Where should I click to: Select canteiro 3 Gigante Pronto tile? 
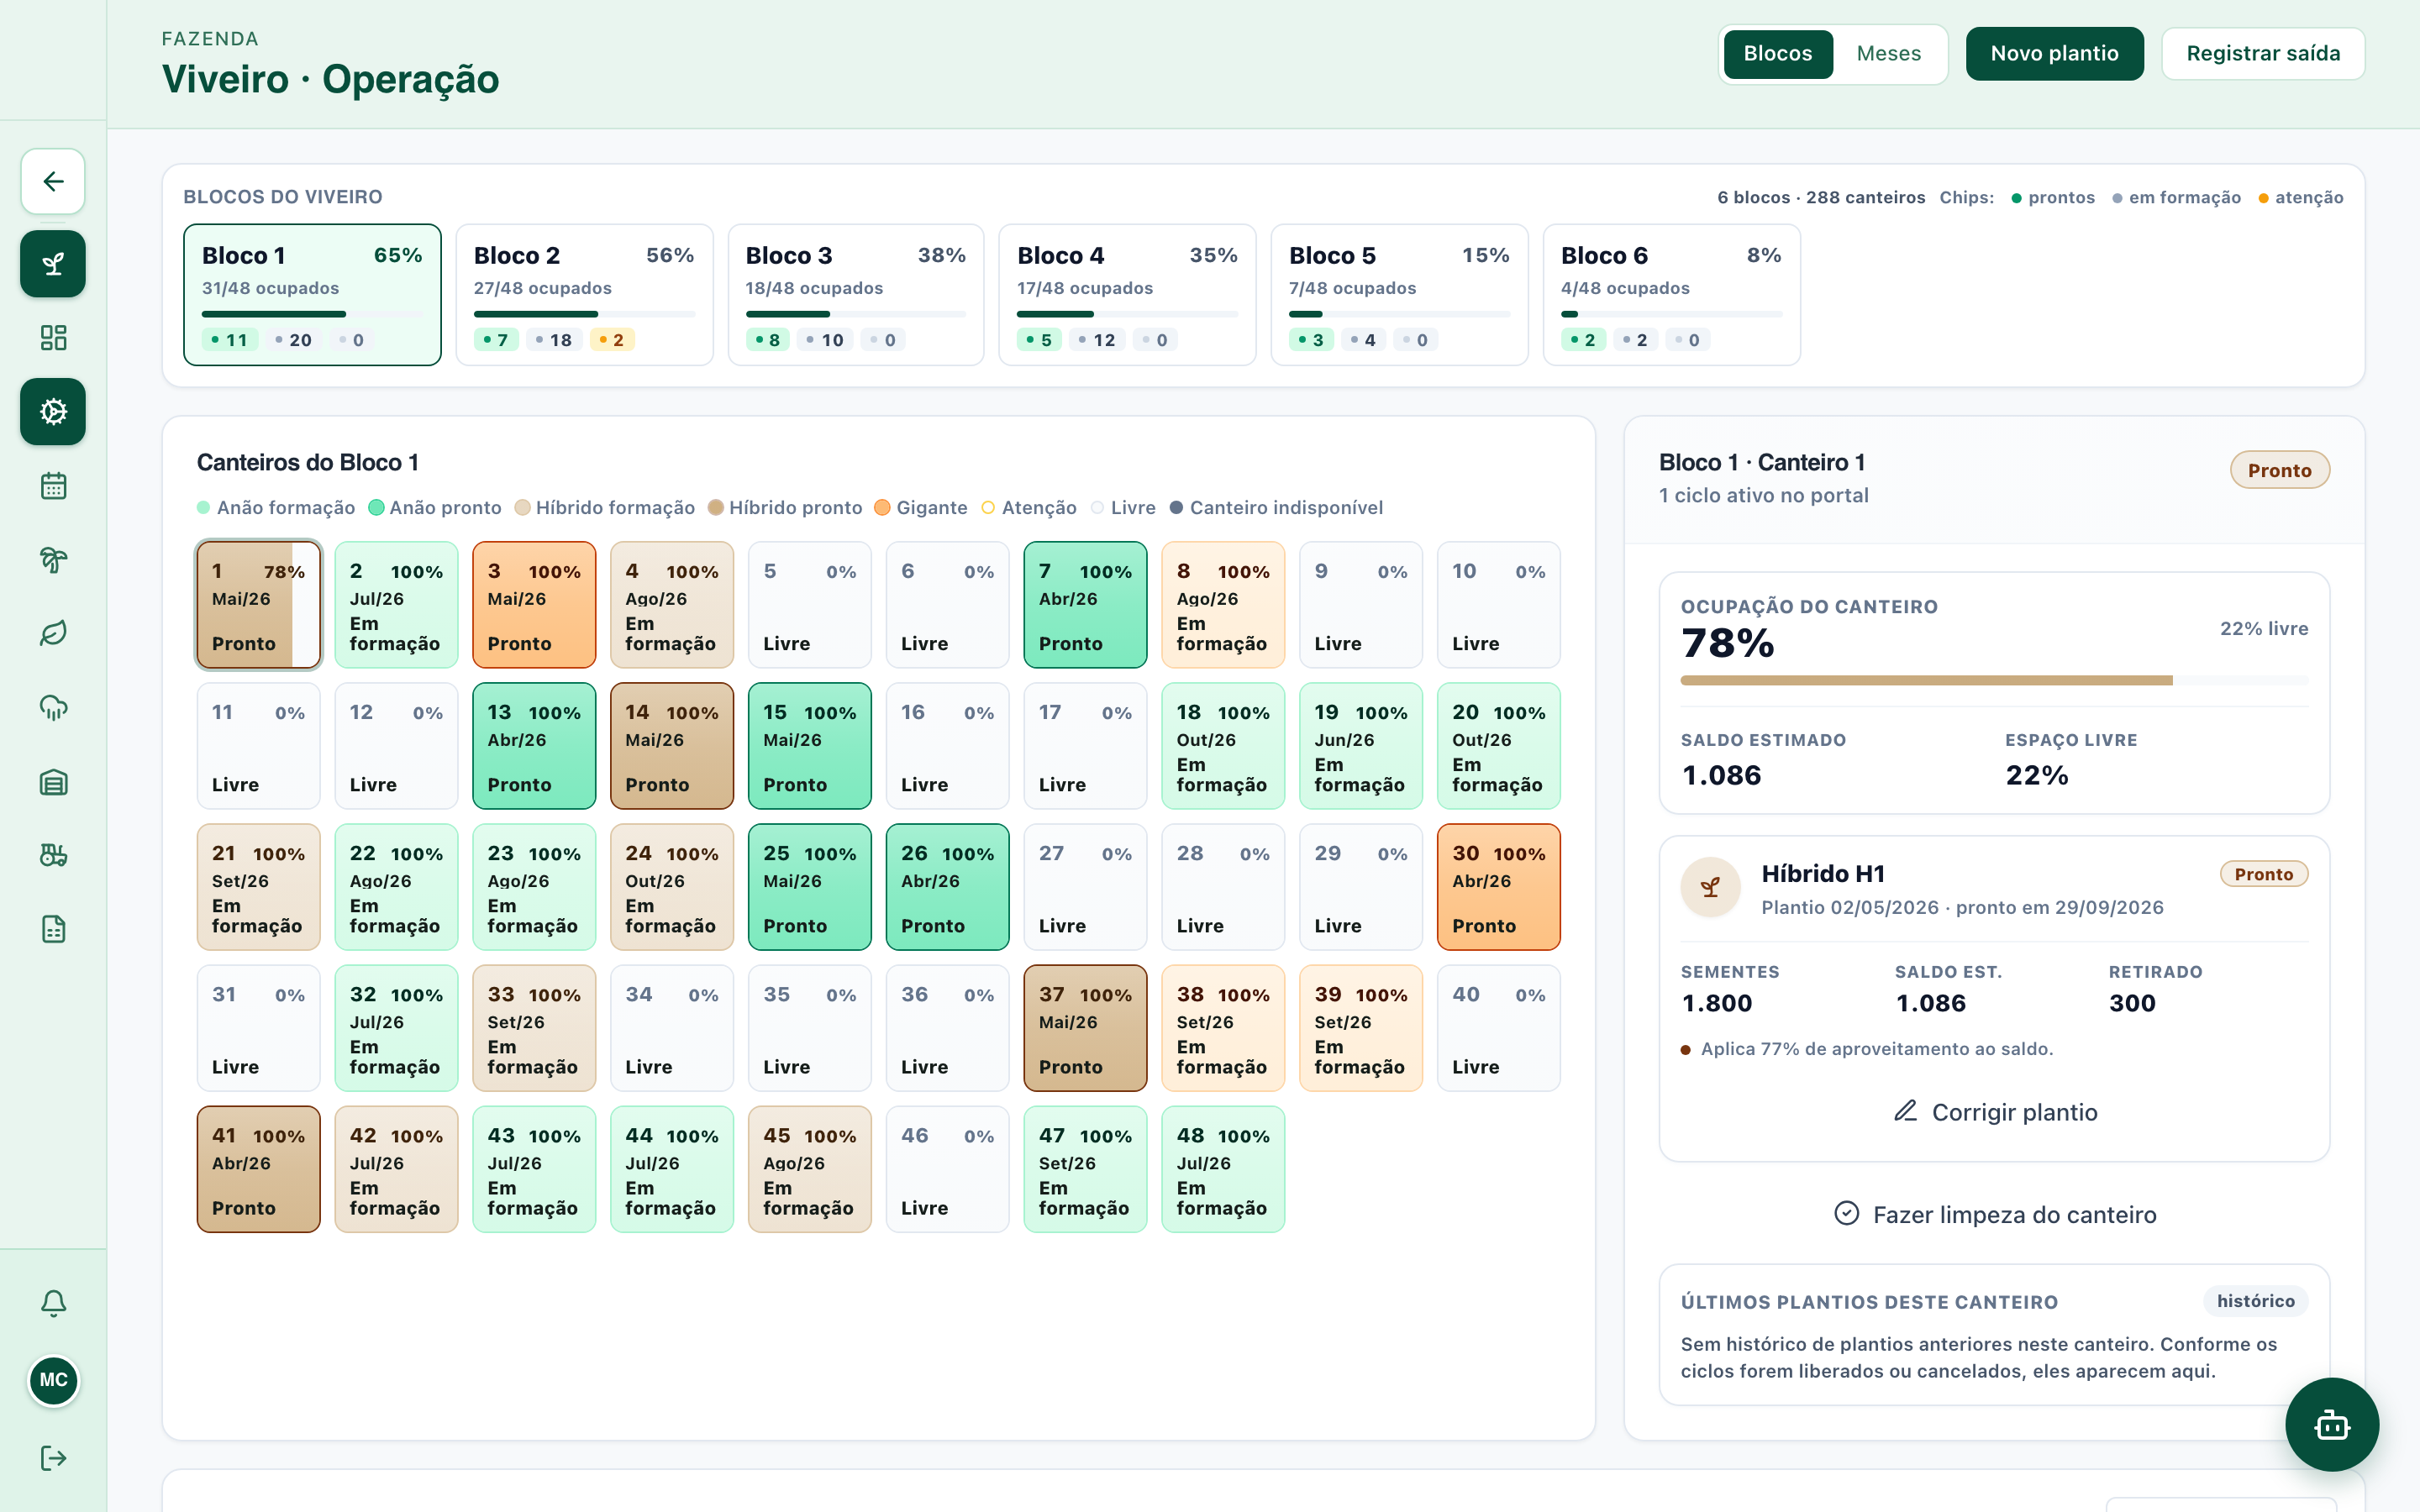point(534,605)
